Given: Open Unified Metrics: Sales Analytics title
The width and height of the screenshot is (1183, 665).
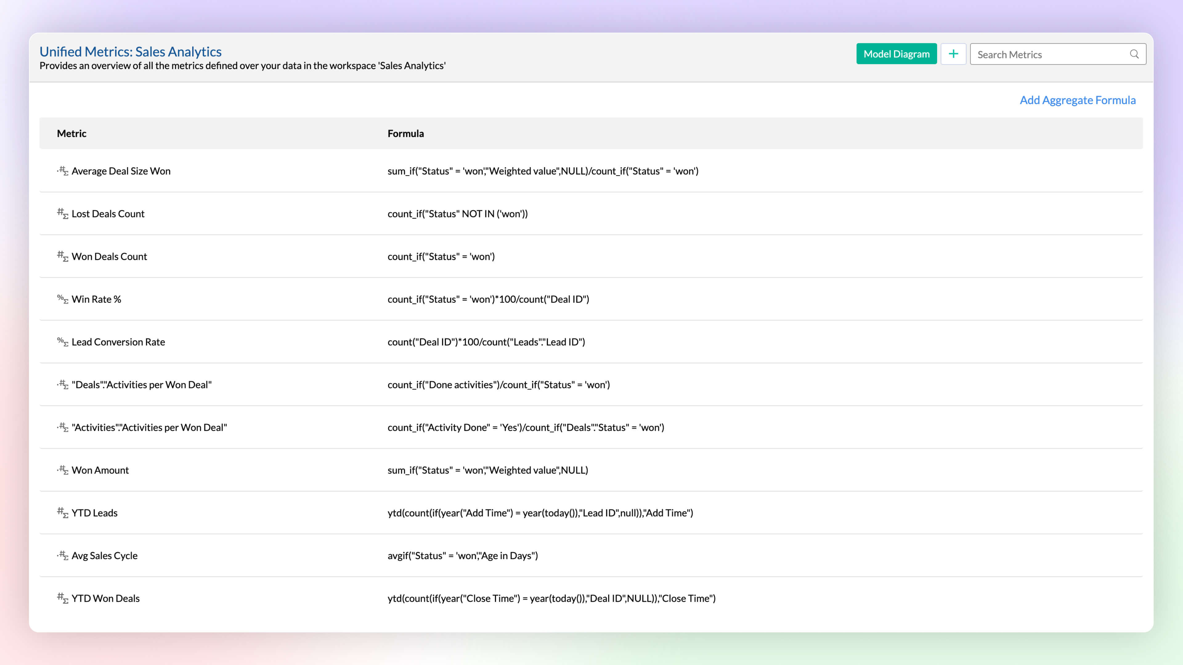Looking at the screenshot, I should (130, 51).
